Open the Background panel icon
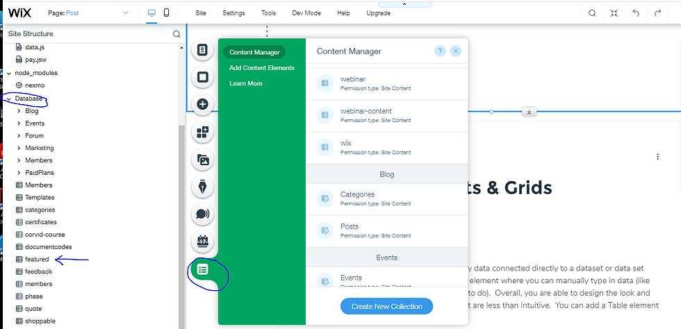Image resolution: width=681 pixels, height=329 pixels. tap(202, 77)
